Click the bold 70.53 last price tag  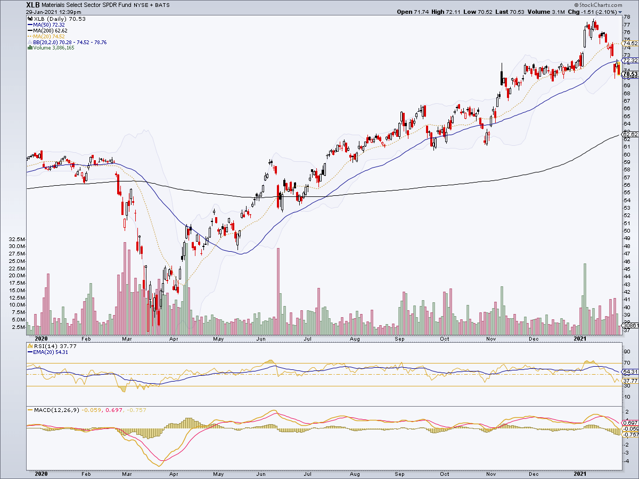click(630, 74)
